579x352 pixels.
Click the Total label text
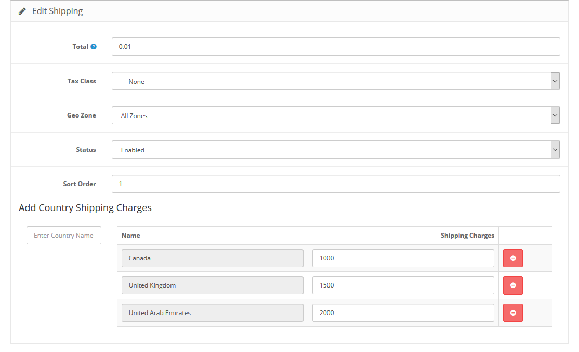(x=80, y=47)
